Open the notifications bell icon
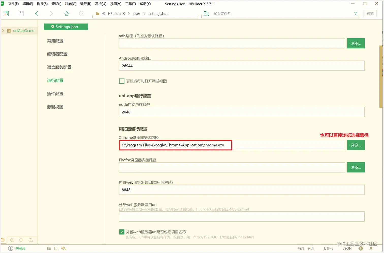This screenshot has height=253, width=384. [x=371, y=248]
